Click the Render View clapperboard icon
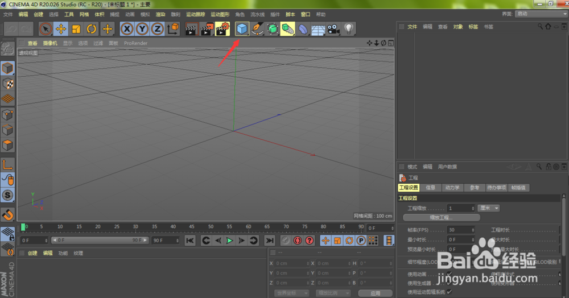The width and height of the screenshot is (569, 298). 191,28
